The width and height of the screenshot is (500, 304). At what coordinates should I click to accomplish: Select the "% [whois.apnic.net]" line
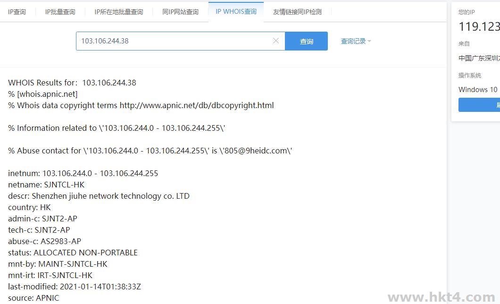(43, 94)
